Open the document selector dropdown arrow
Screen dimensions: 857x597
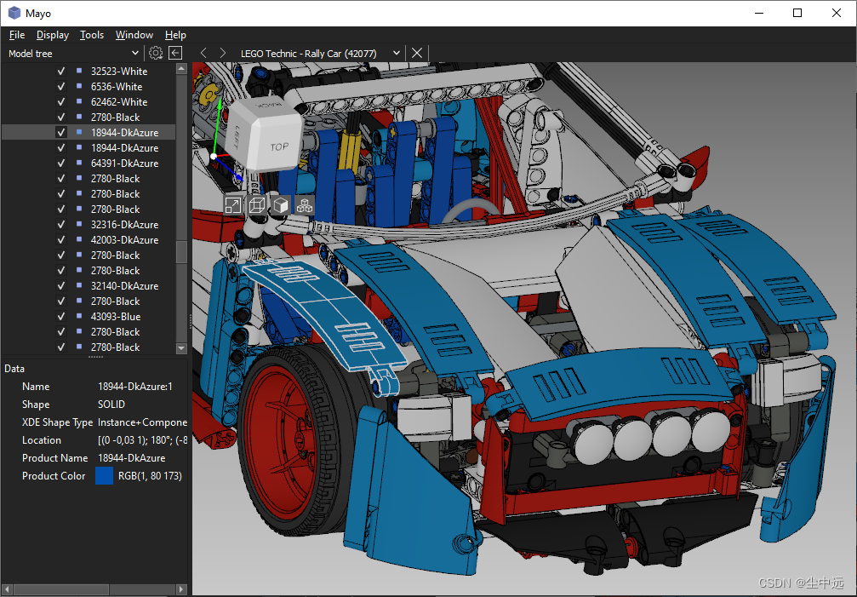click(x=397, y=53)
